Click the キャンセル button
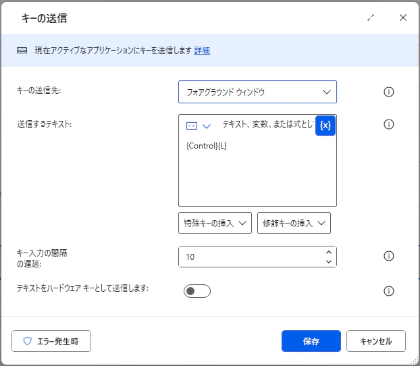Screen dimensions: 420x366 pyautogui.click(x=376, y=341)
